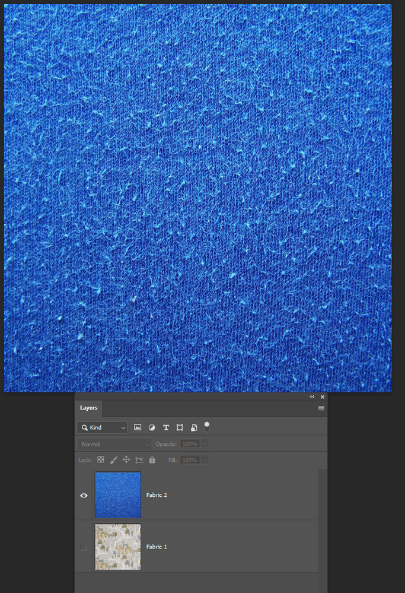
Task: Click the Fabric 2 layer name
Action: (x=157, y=495)
